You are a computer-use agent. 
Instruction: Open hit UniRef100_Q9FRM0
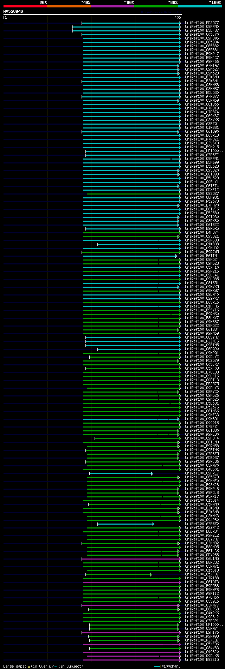202,27
